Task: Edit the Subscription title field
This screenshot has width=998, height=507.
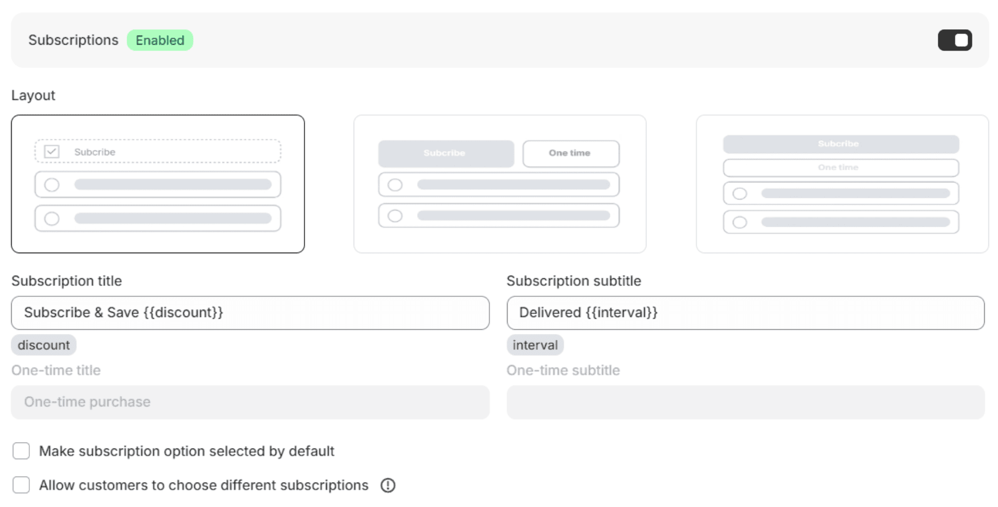Action: coord(250,313)
